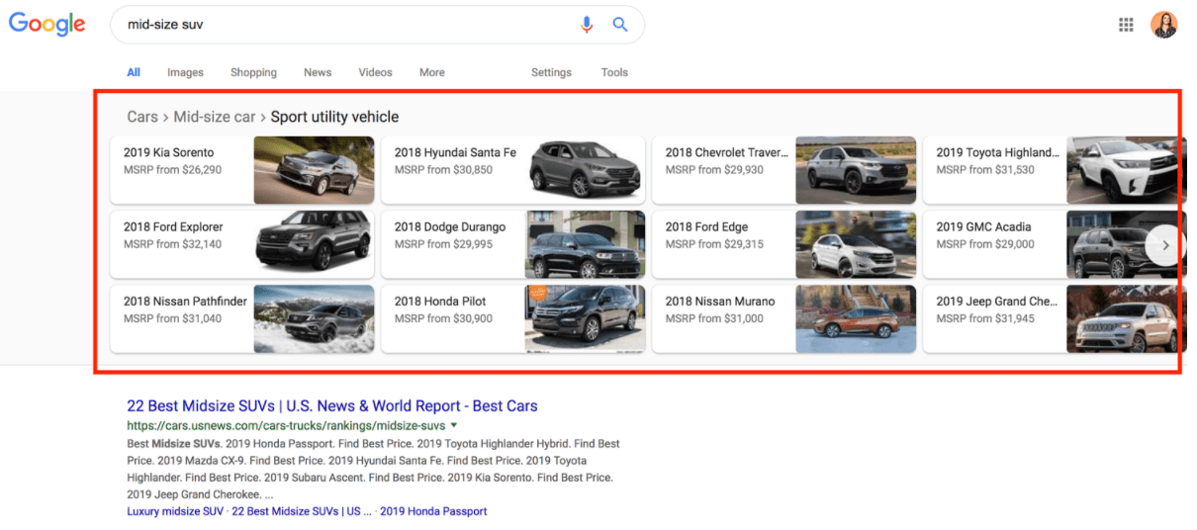Viewport: 1197px width, 530px height.
Task: Click the 2018 Dodge Durango photo
Action: 585,244
